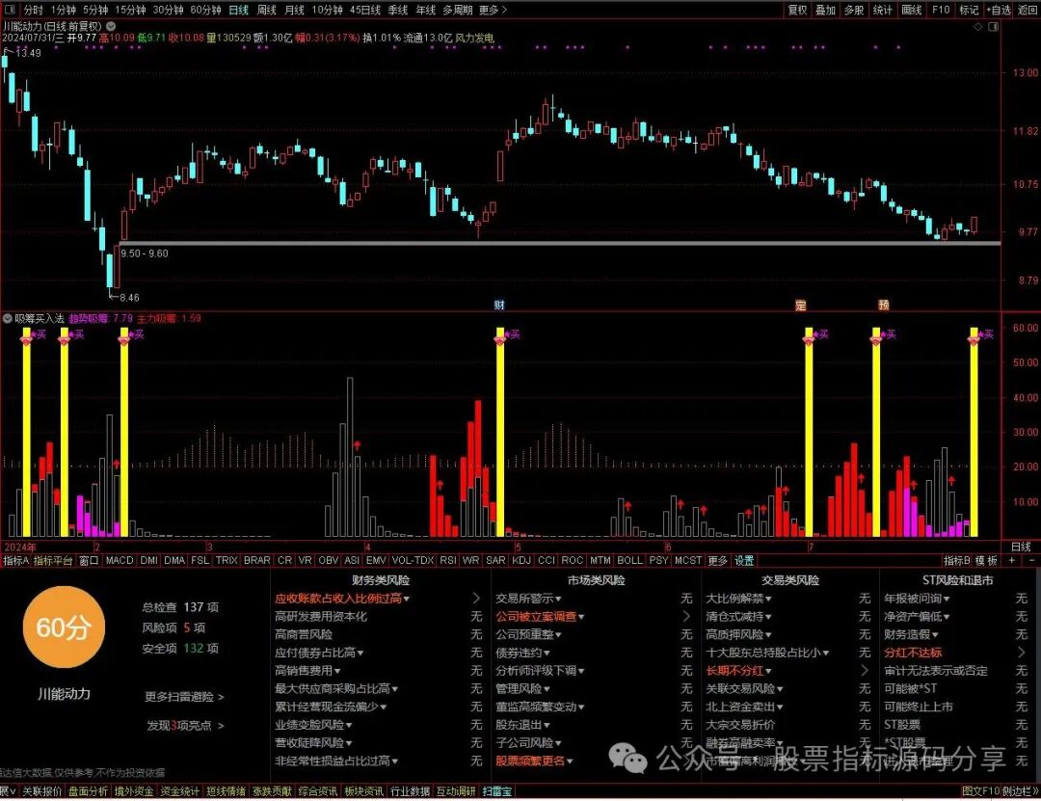Image resolution: width=1041 pixels, height=801 pixels.
Task: Open 更多 indicators in indicator bar
Action: coord(718,561)
